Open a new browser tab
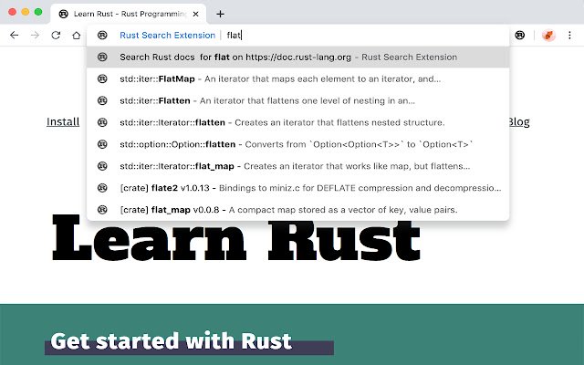Screen dimensions: 584x365 220,14
